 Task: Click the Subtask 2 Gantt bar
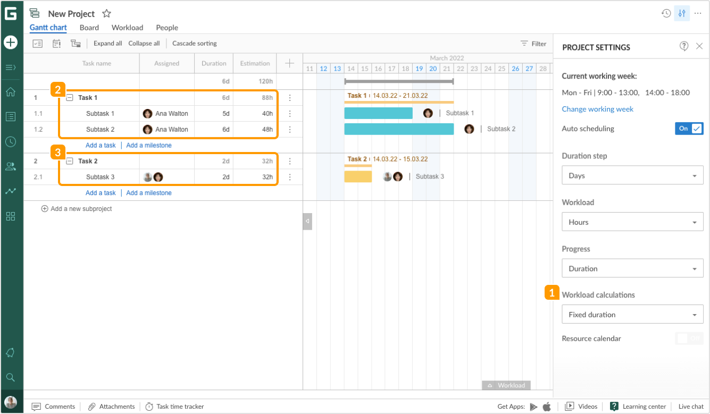399,129
